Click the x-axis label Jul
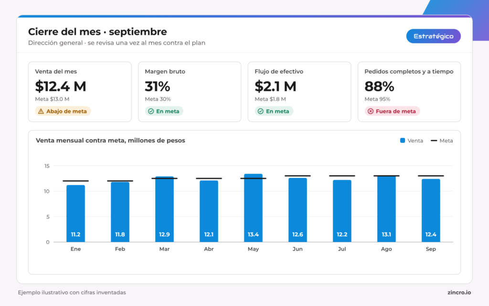Viewport: 489px width, 306px height. coord(342,249)
